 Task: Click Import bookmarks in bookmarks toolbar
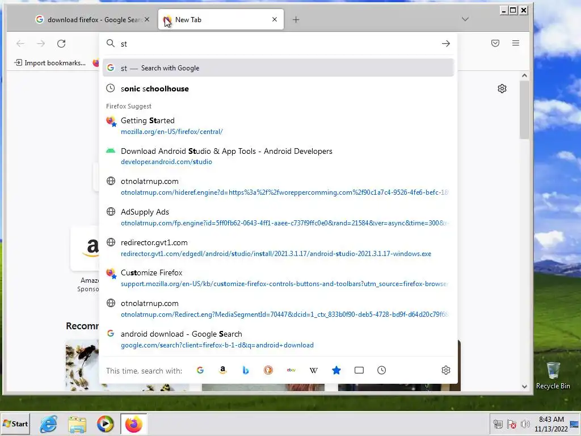[50, 62]
